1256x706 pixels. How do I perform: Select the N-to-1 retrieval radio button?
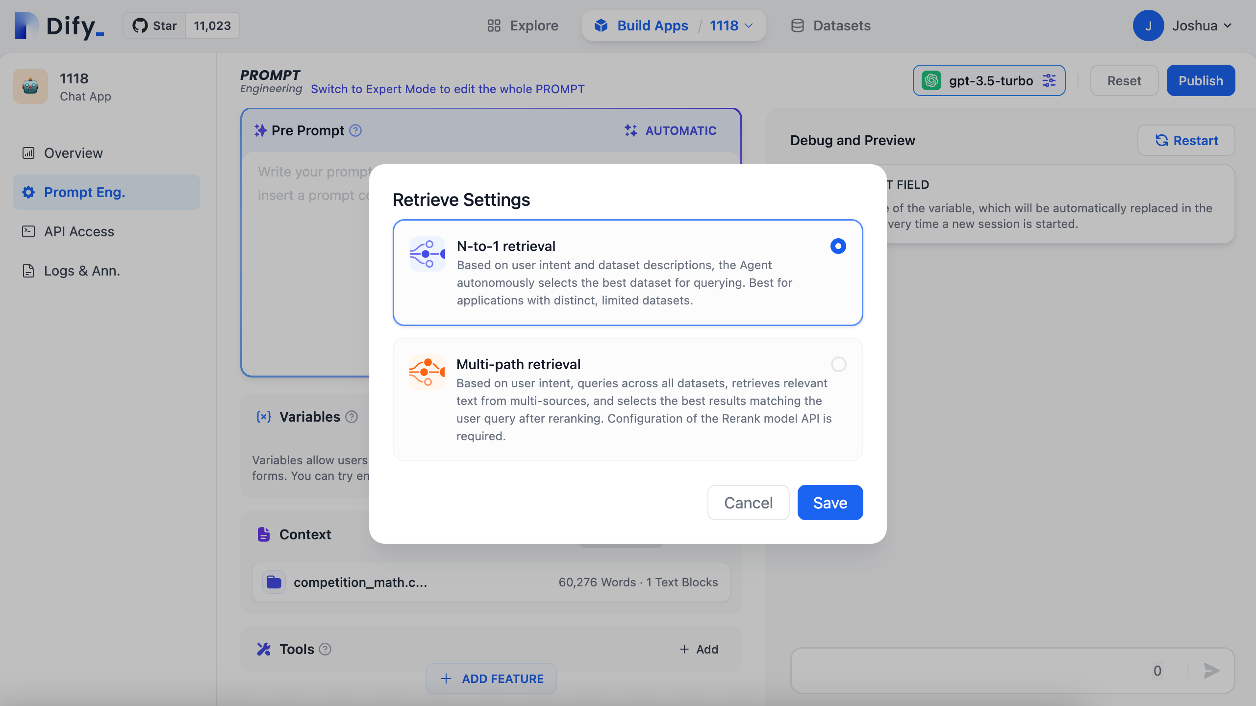(838, 246)
